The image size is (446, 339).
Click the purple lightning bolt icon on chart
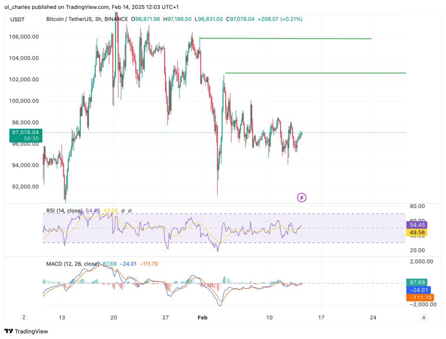click(x=301, y=197)
